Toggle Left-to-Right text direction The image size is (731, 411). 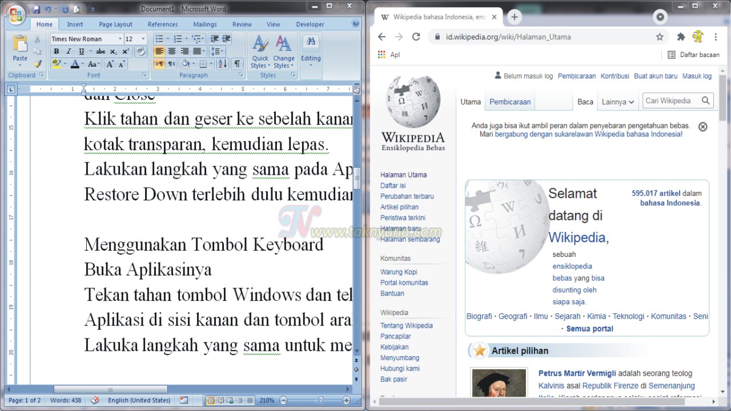(x=159, y=64)
